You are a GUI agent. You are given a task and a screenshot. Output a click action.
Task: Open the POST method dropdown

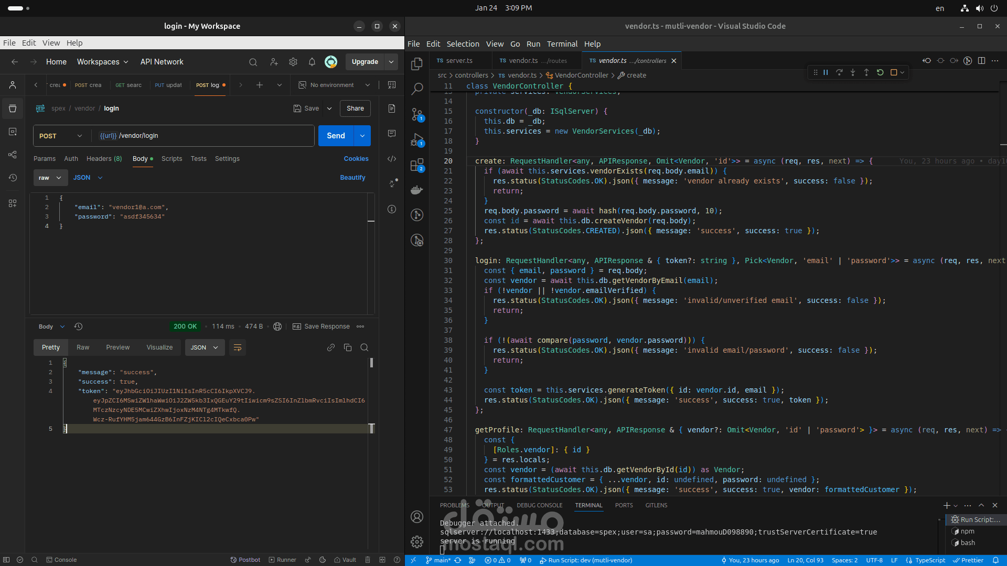[60, 136]
